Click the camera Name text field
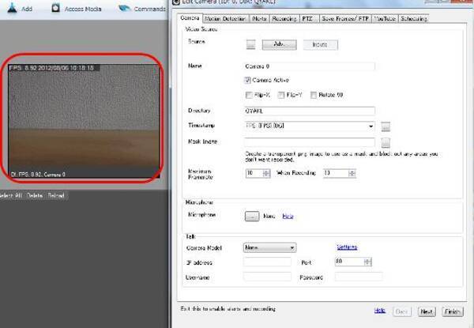This screenshot has height=328, width=474. pyautogui.click(x=309, y=66)
